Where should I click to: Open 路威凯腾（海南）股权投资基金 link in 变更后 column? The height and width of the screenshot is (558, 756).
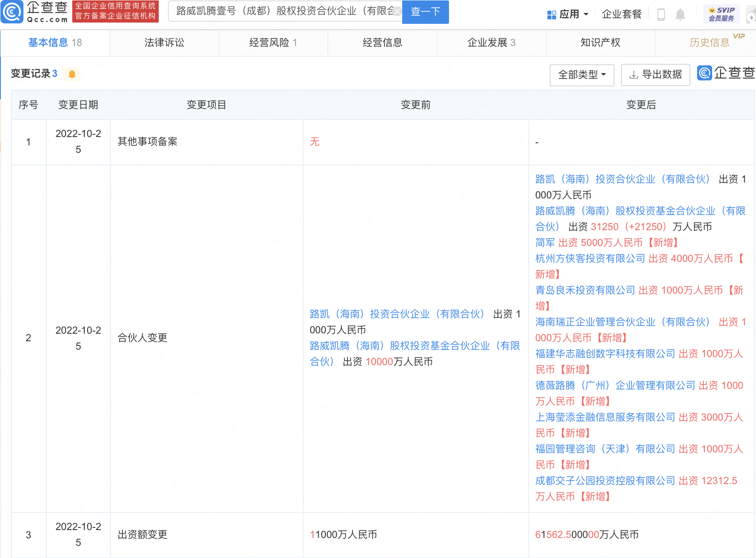(x=640, y=219)
